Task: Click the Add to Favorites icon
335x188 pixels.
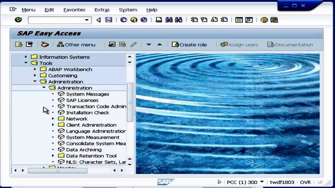Action: pyautogui.click(x=112, y=45)
